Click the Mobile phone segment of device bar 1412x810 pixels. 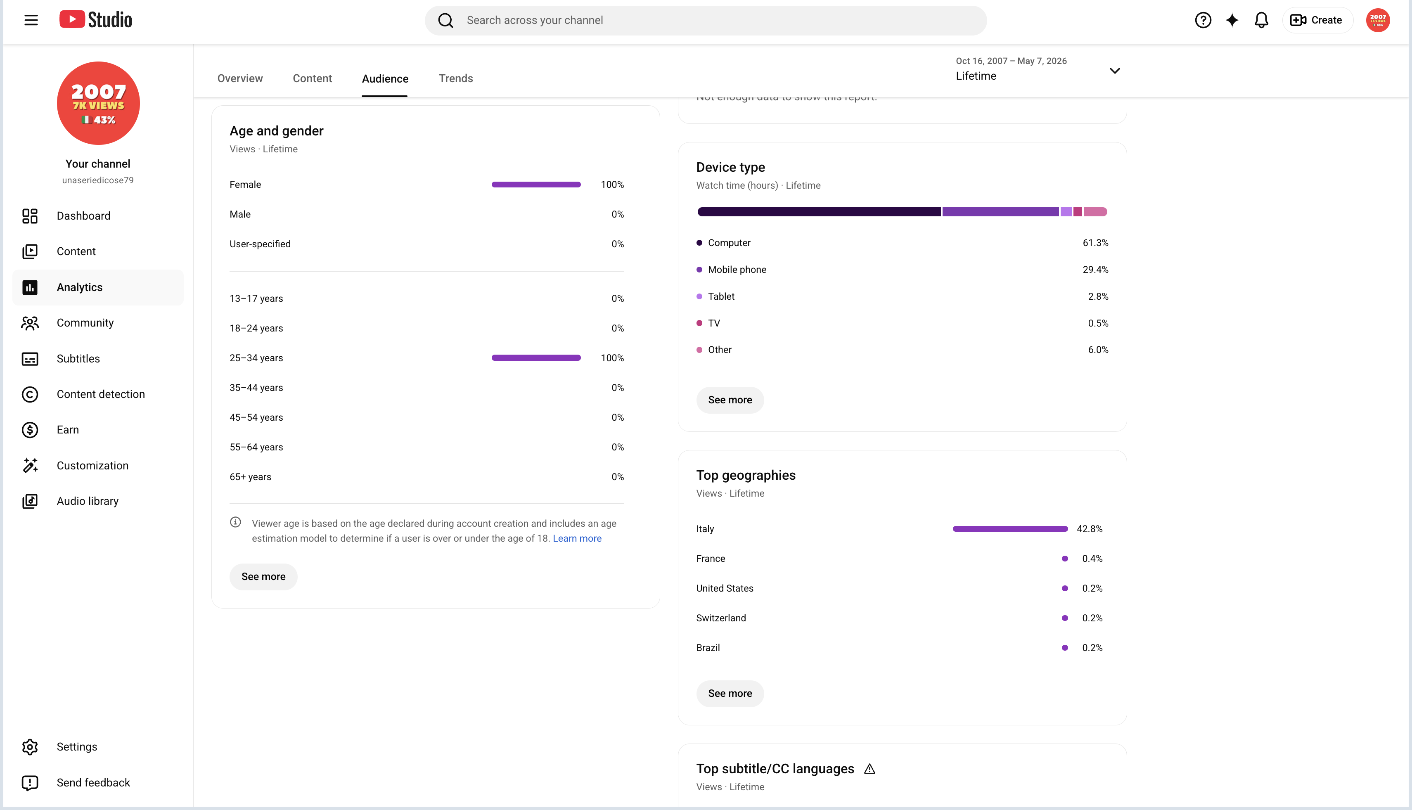[1000, 212]
